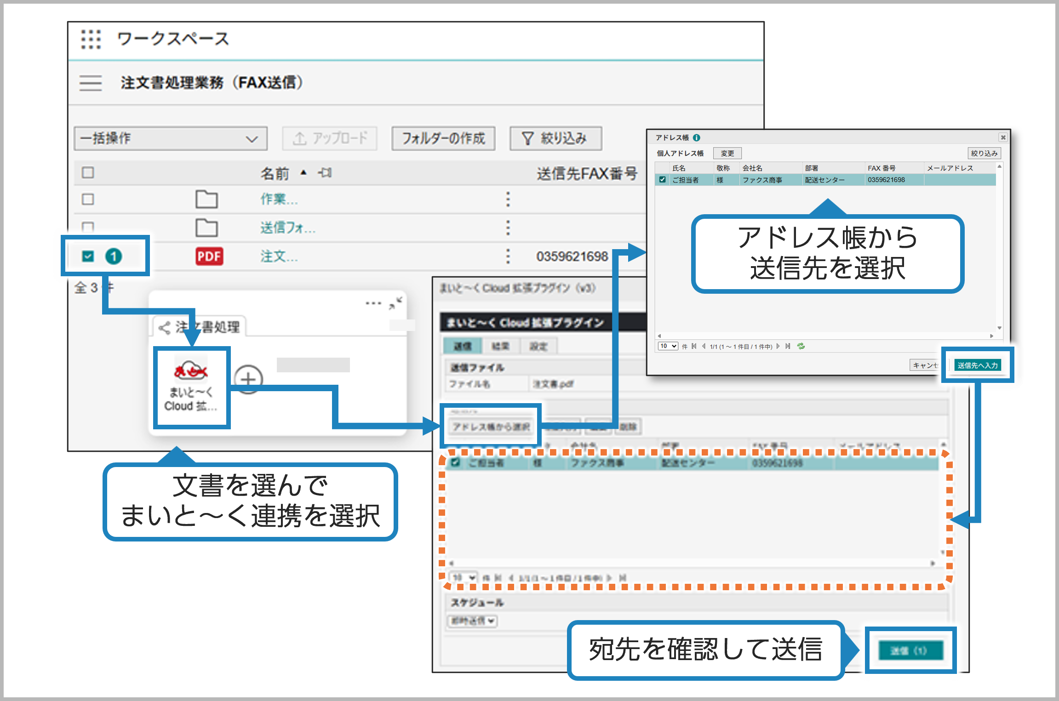Open the 即時送信 schedule dropdown
Screen dimensions: 1059x701
(472, 621)
